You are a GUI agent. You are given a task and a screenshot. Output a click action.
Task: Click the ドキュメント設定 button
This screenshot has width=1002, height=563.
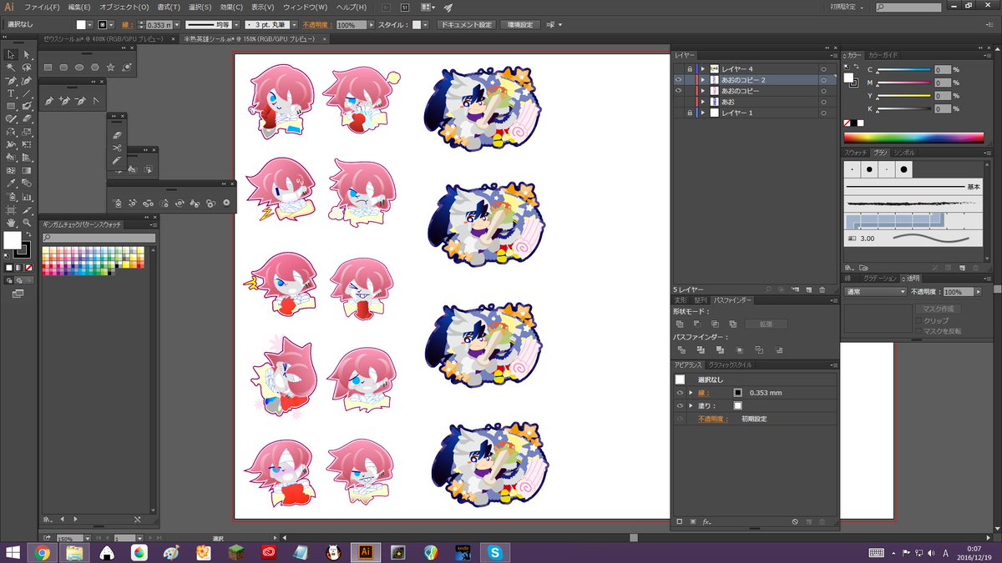(466, 25)
